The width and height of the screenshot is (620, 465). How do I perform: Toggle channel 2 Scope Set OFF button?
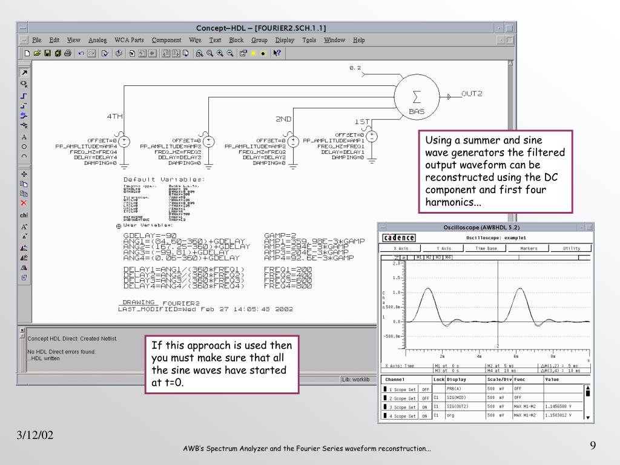coord(426,398)
